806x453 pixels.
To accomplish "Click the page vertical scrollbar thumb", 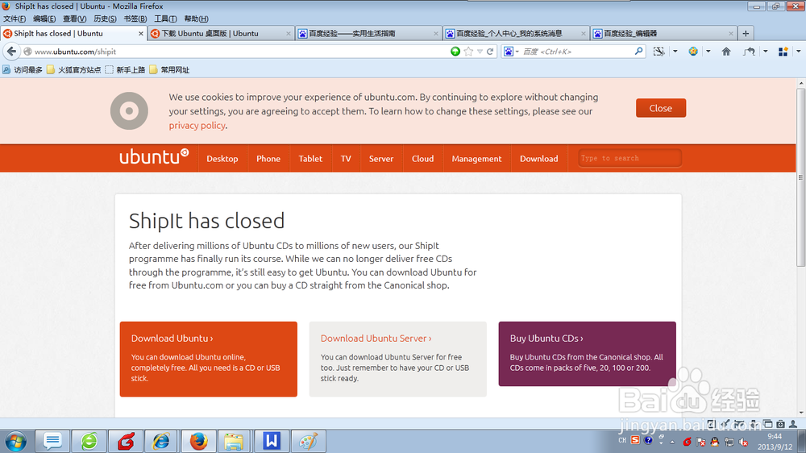I will (801, 177).
